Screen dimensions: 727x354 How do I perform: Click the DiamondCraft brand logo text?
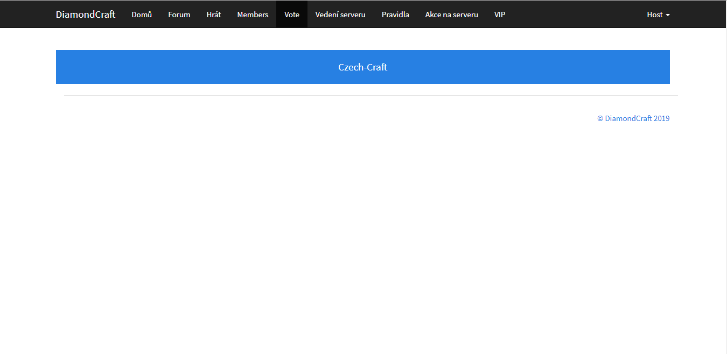coord(86,15)
